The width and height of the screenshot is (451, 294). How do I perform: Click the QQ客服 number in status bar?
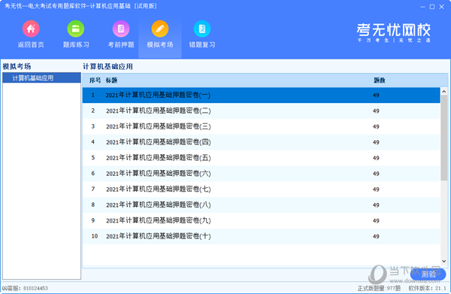click(x=35, y=288)
